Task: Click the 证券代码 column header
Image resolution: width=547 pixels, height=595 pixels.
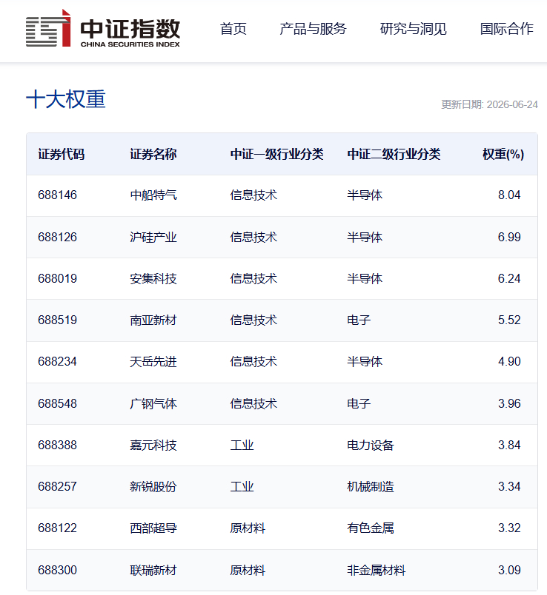Action: [62, 155]
